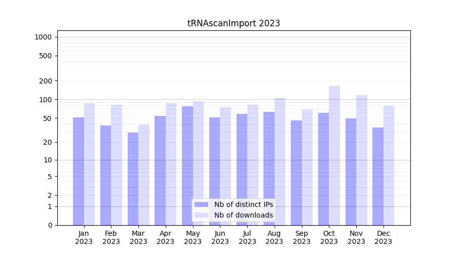Click the 0 y-axis tick label

coord(50,225)
